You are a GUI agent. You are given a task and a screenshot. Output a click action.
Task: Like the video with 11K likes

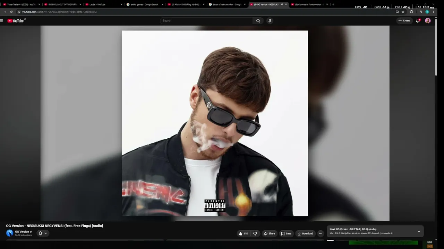click(243, 233)
